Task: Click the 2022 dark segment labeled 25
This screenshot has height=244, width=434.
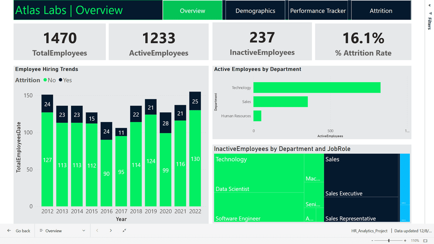Action: pos(195,101)
